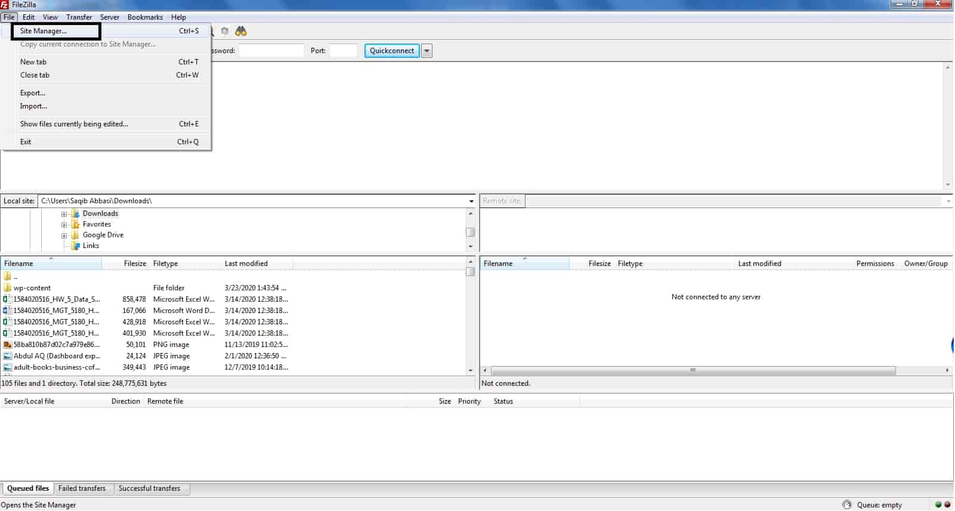Click the binoculars file search icon

[x=241, y=31]
